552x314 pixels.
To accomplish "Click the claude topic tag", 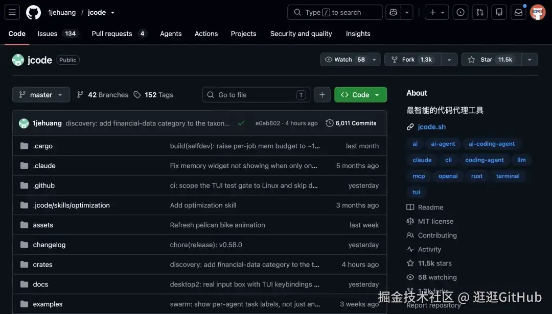I will 422,160.
